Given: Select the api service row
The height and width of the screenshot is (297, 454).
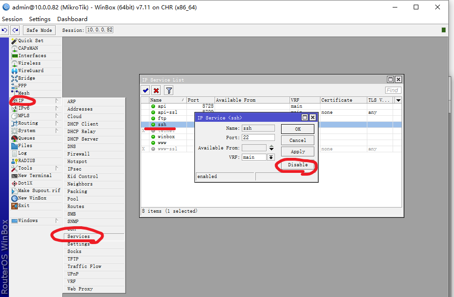Looking at the screenshot, I should (271, 106).
